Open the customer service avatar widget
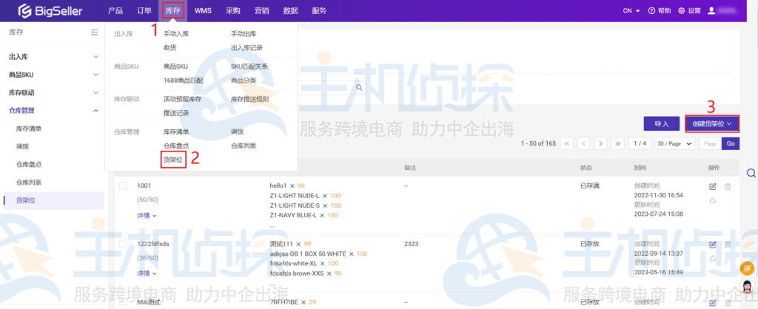758x309 pixels. (748, 286)
